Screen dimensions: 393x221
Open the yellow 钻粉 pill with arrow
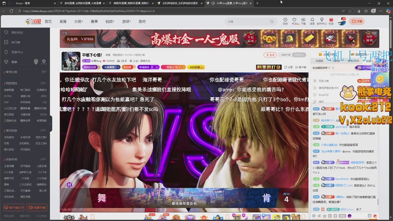tap(196, 67)
